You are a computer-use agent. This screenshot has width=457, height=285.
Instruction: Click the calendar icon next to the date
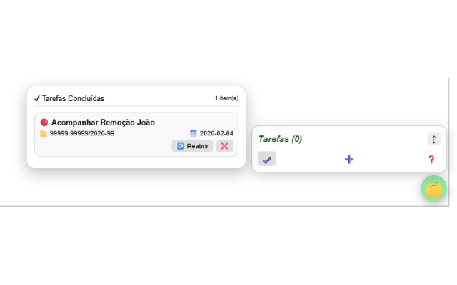click(x=194, y=133)
